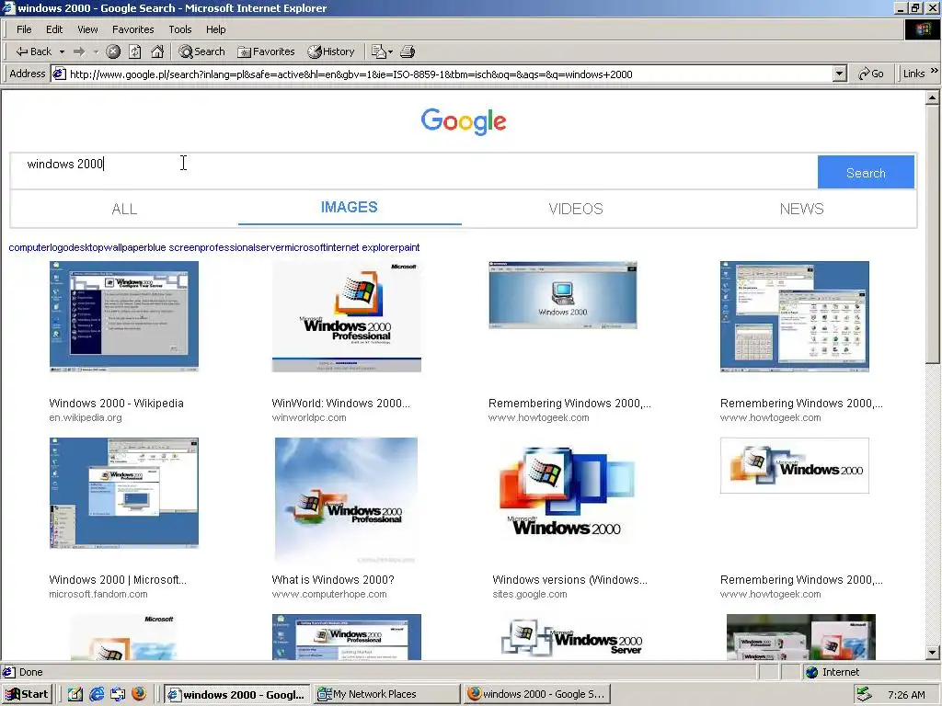The image size is (942, 706).
Task: Click the Windows flag throbber icon
Action: [922, 29]
